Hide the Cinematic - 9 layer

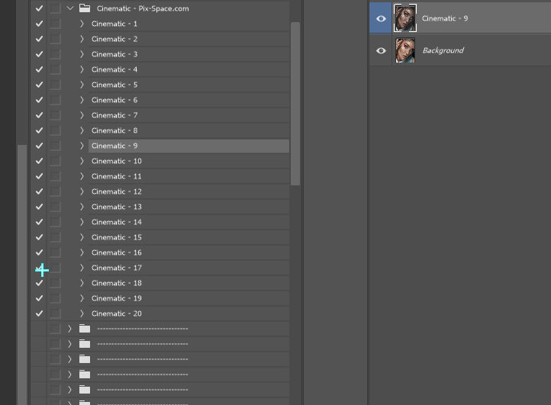381,18
